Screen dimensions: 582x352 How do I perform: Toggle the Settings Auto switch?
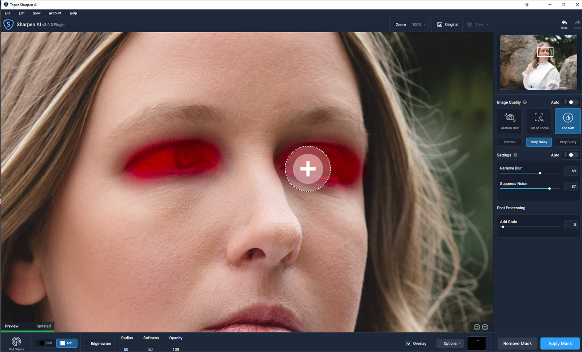[573, 155]
